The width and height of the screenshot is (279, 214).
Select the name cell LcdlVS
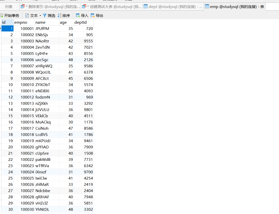pyautogui.click(x=47, y=134)
